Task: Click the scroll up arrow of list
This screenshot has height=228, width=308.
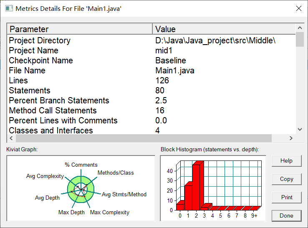Action: (300, 28)
